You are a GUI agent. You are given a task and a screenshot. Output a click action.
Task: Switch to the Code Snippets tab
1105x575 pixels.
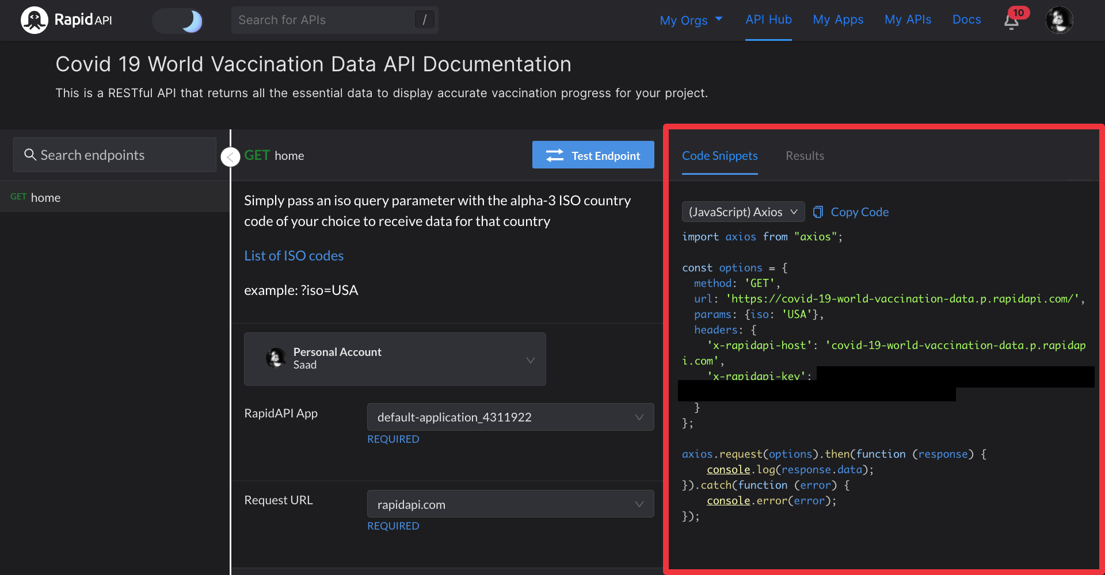coord(719,156)
